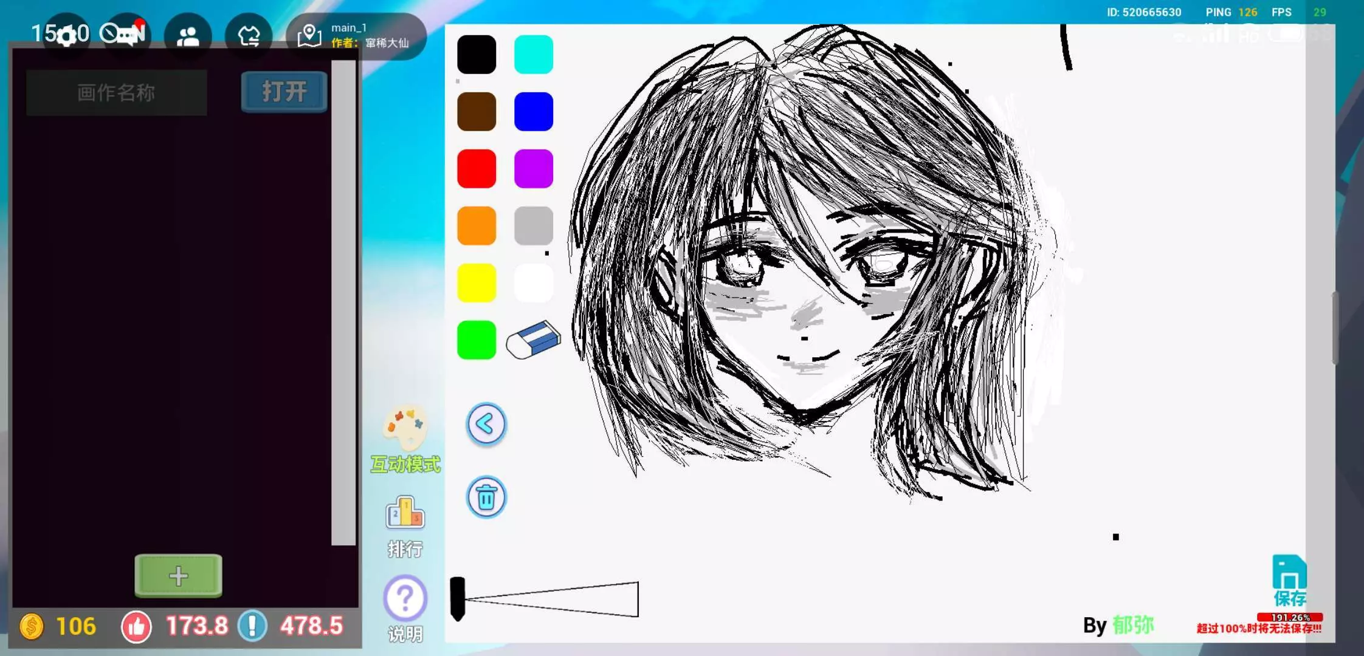The image size is (1364, 656).
Task: Open the friends/players icon at top
Action: (188, 36)
